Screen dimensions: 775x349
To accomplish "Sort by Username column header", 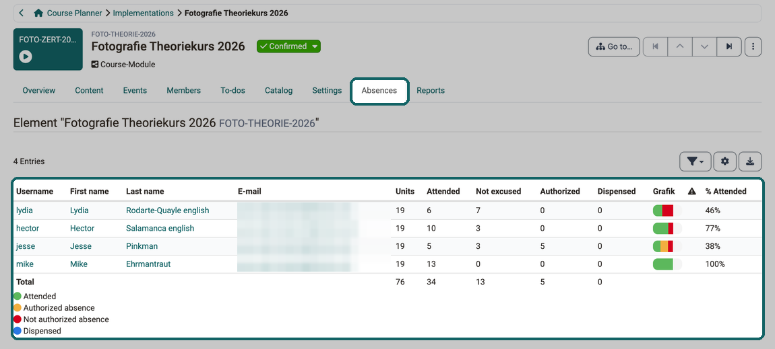I will click(34, 191).
